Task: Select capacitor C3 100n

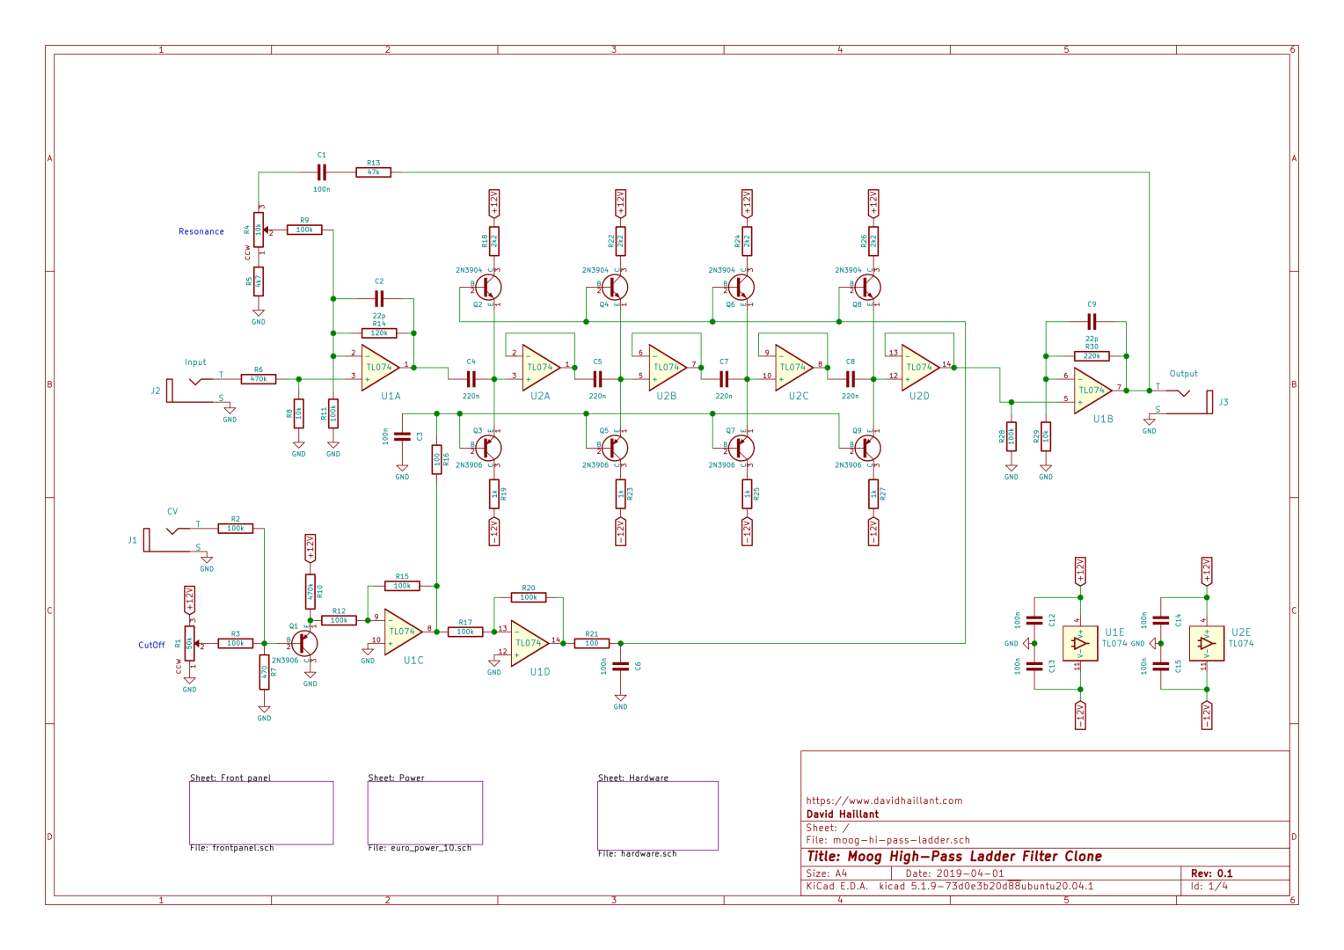Action: (x=403, y=436)
